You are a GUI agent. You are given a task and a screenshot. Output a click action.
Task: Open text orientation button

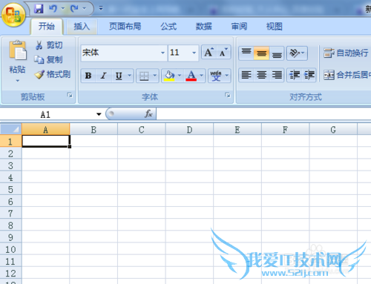(x=297, y=53)
